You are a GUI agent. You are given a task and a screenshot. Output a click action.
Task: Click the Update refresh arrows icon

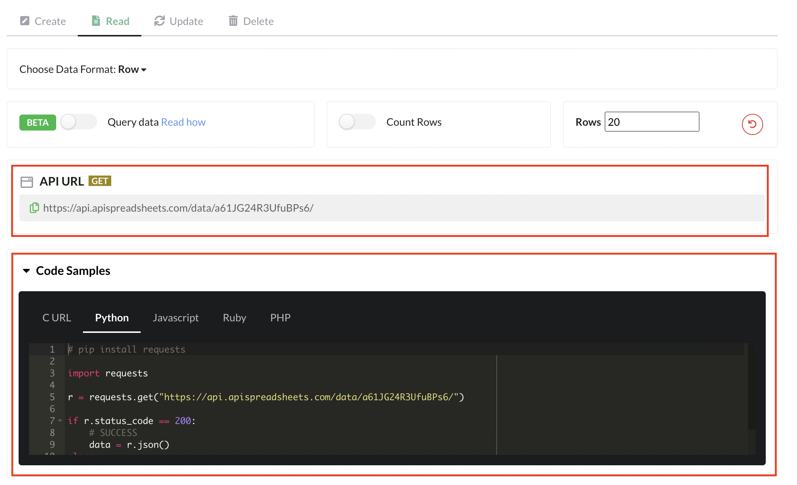pos(160,21)
